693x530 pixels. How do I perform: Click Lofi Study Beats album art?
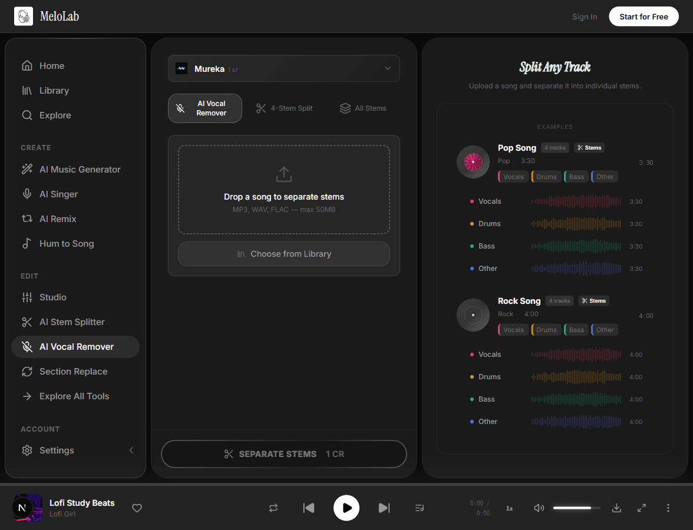point(27,508)
